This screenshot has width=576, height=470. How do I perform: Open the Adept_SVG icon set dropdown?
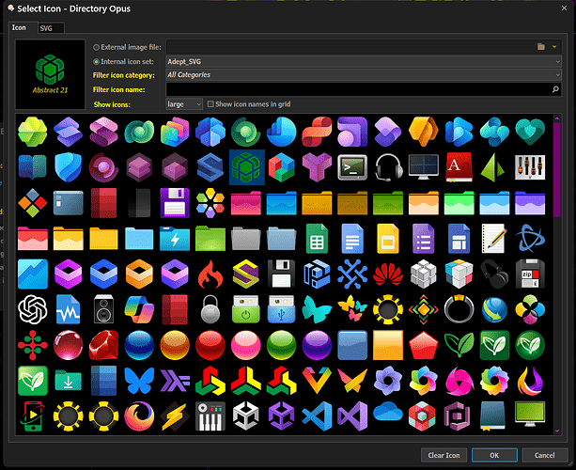point(364,61)
